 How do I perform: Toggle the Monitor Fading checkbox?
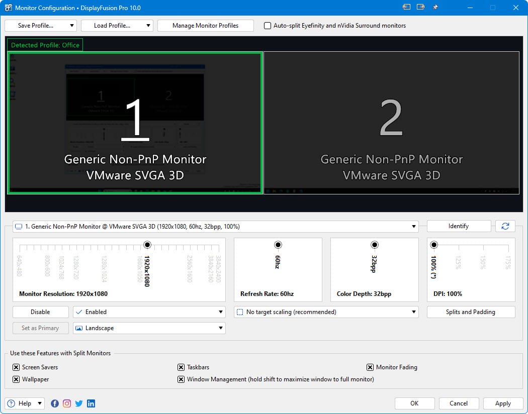(x=370, y=367)
